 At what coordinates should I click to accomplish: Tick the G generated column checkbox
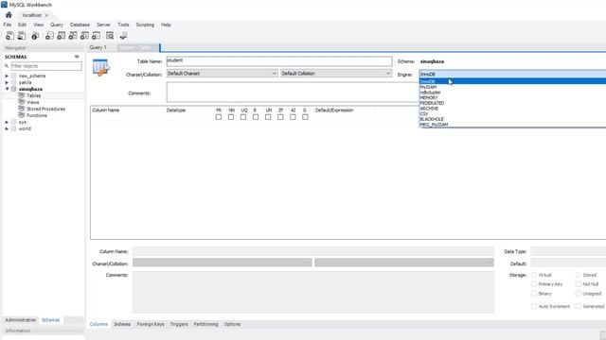305,117
